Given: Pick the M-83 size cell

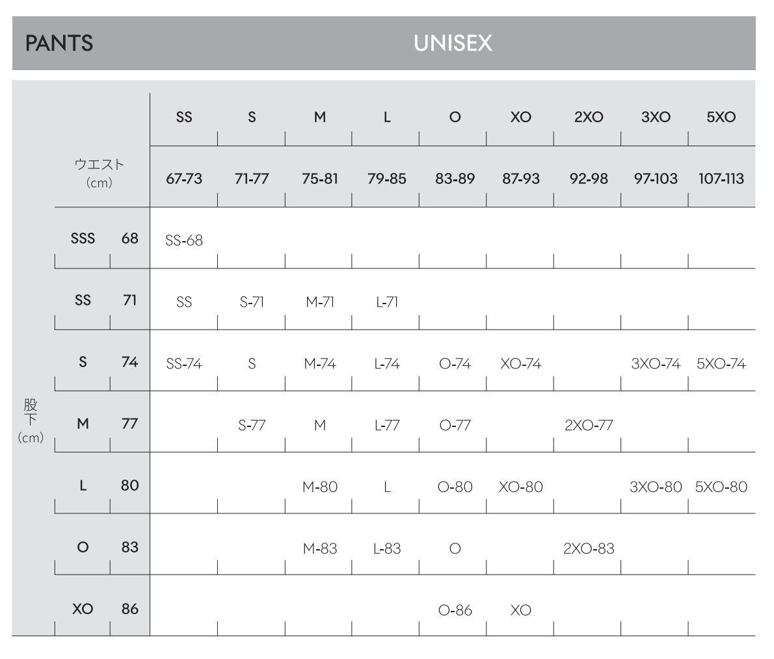Looking at the screenshot, I should [x=320, y=549].
